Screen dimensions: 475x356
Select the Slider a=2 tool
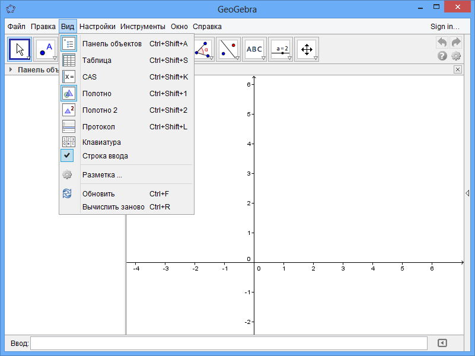[x=280, y=49]
